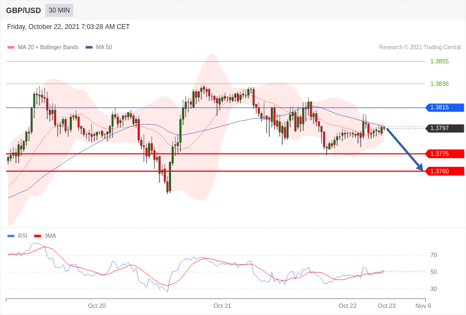Click the GBP/USD symbol title
This screenshot has width=466, height=315.
point(24,10)
